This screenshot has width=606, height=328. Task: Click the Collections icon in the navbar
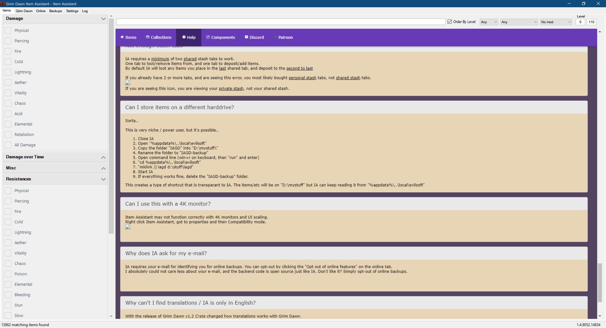[x=147, y=37]
